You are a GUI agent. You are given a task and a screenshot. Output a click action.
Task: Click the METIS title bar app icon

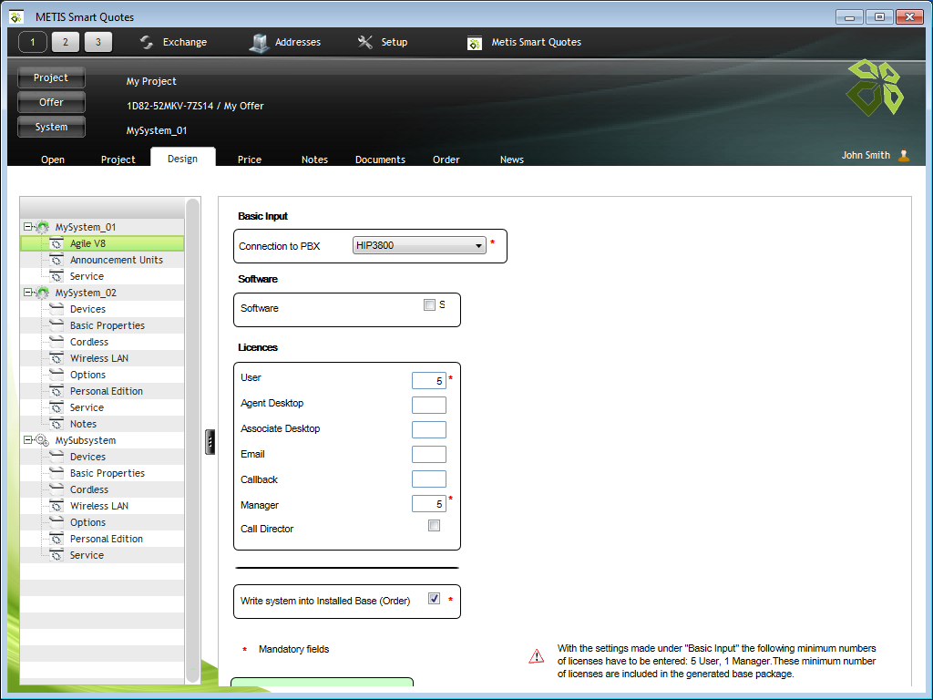click(16, 16)
